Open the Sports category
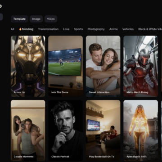 pos(78,29)
